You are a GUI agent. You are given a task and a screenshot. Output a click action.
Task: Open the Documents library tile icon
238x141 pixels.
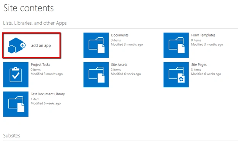point(96,45)
